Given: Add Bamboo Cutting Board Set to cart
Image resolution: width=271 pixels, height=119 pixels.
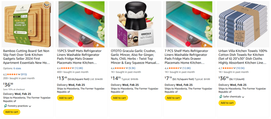Looking at the screenshot, I should coord(12,112).
